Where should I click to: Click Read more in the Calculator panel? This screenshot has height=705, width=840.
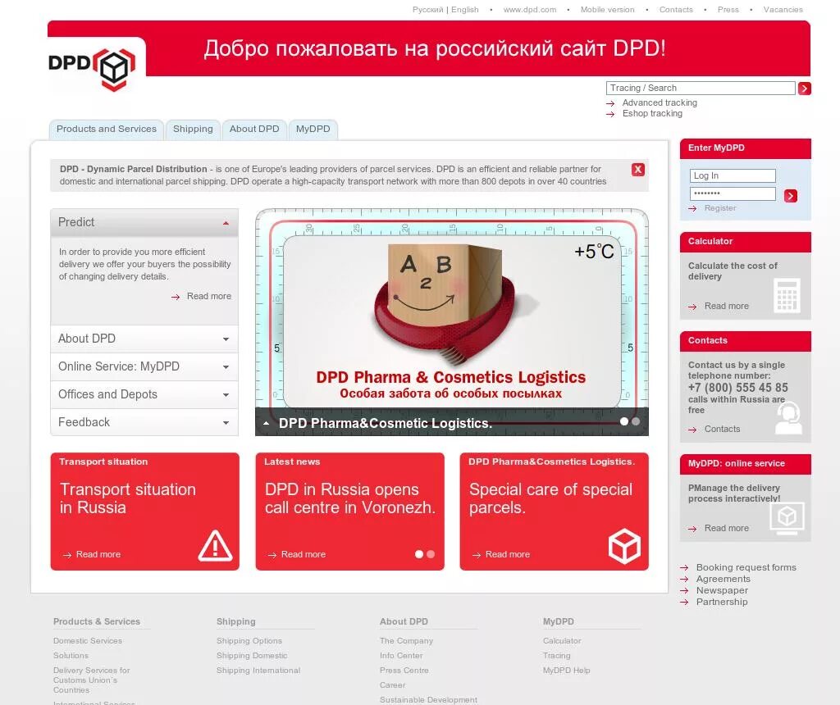(x=727, y=307)
